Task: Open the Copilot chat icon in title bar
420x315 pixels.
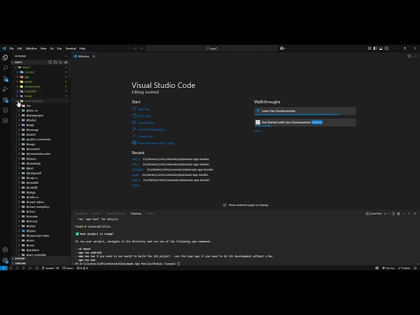Action: 282,48
